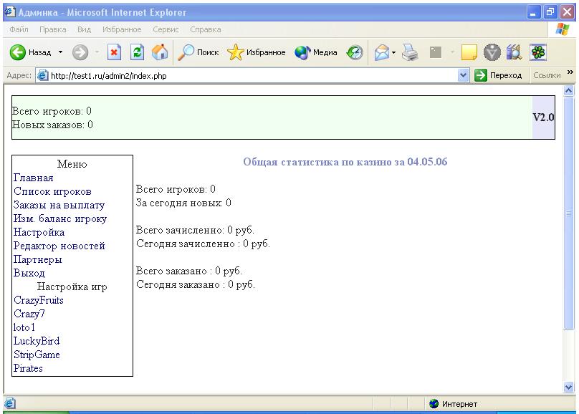The image size is (579, 414).
Task: Print the page with printer icon
Action: pyautogui.click(x=410, y=52)
